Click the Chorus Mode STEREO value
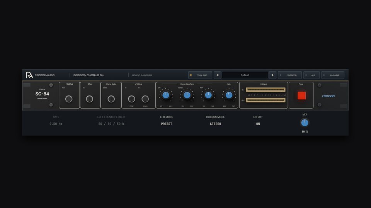This screenshot has height=208, width=371. pos(215,124)
